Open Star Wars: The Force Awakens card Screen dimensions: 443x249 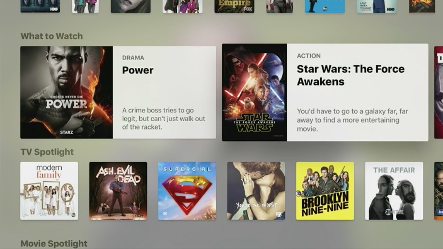tap(325, 92)
